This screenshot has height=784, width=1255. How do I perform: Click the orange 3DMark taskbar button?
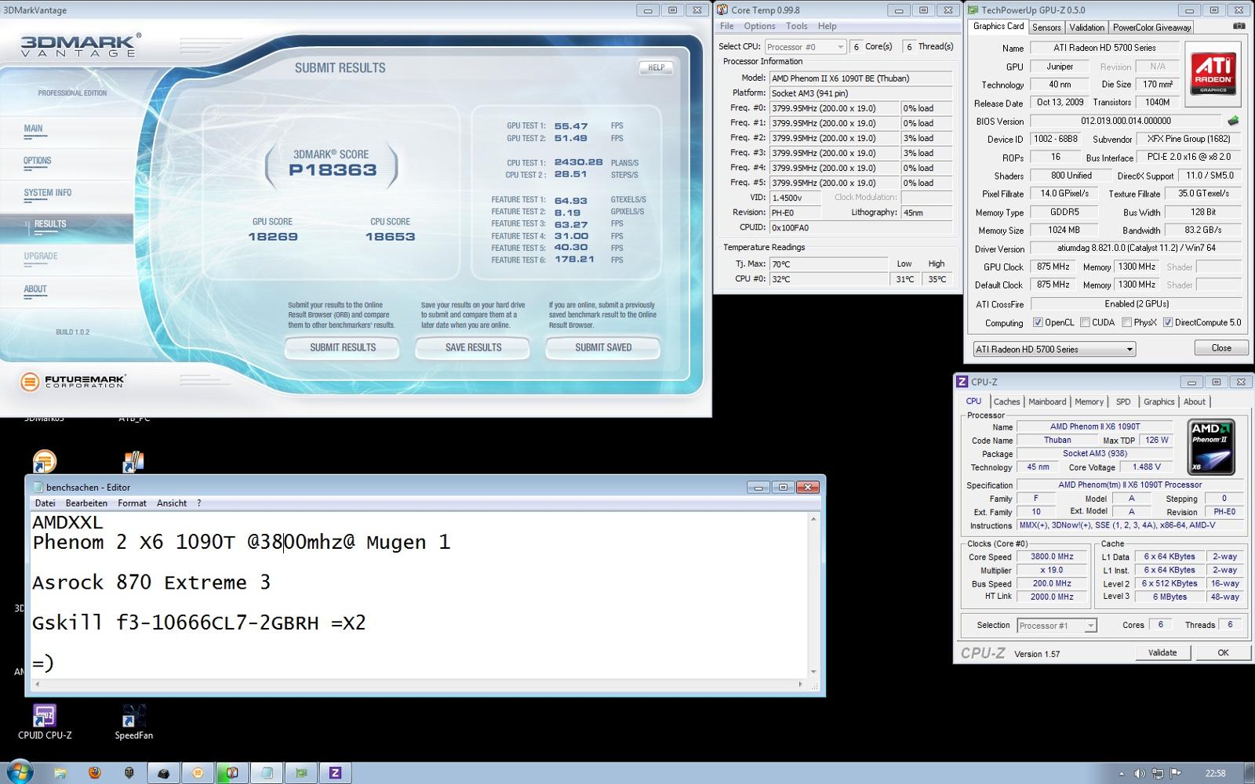coord(198,773)
